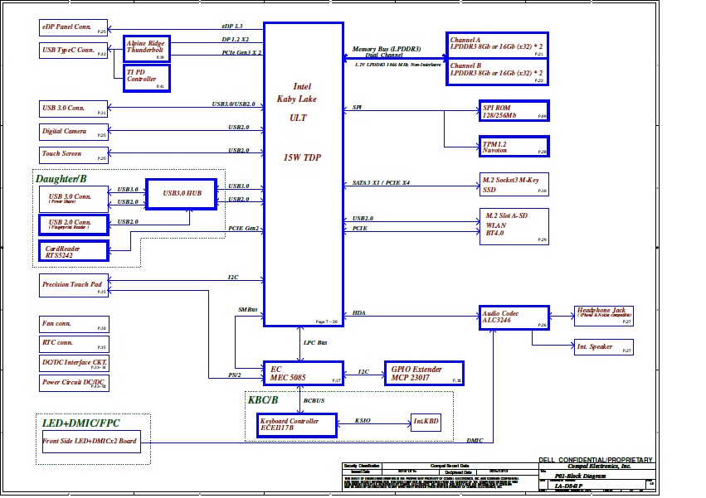Select the eDP 1.3 signal label
Viewport: 706px width, 498px height.
click(232, 26)
